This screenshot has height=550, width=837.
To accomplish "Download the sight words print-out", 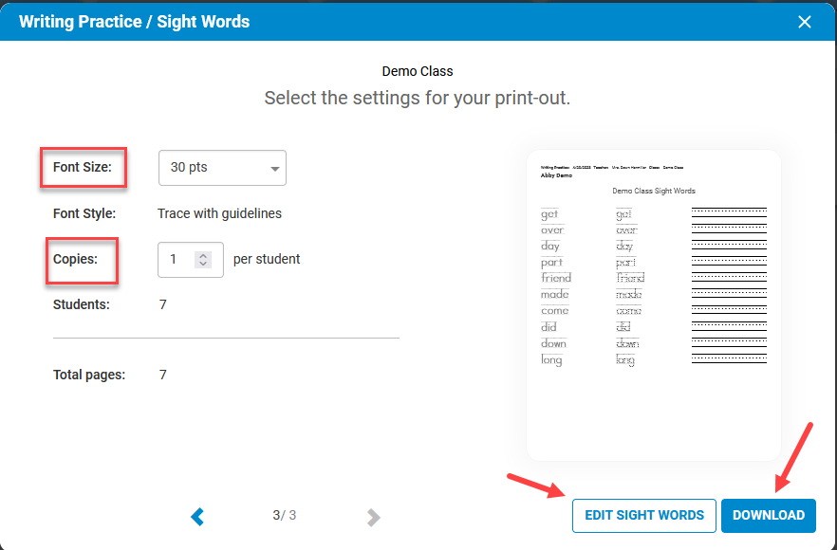I will pyautogui.click(x=768, y=515).
